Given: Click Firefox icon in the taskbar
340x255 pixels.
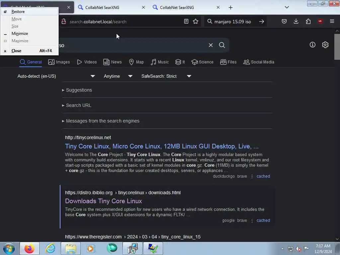Looking at the screenshot, I should 30,248.
